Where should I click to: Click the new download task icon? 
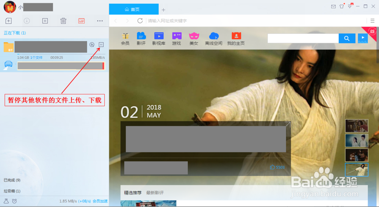[x=8, y=21]
